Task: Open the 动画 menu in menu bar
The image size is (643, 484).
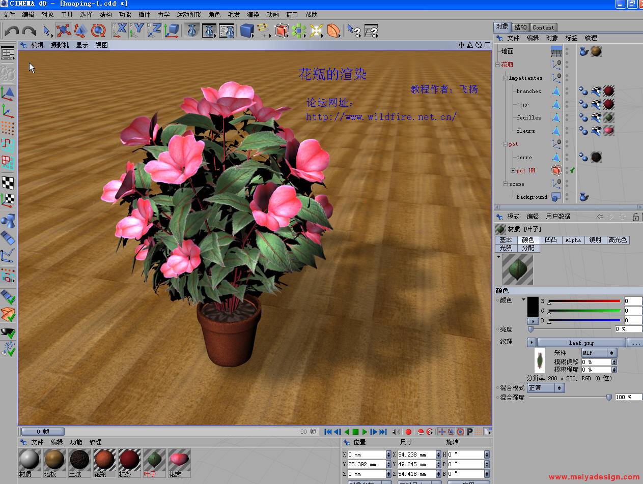Action: [x=272, y=15]
